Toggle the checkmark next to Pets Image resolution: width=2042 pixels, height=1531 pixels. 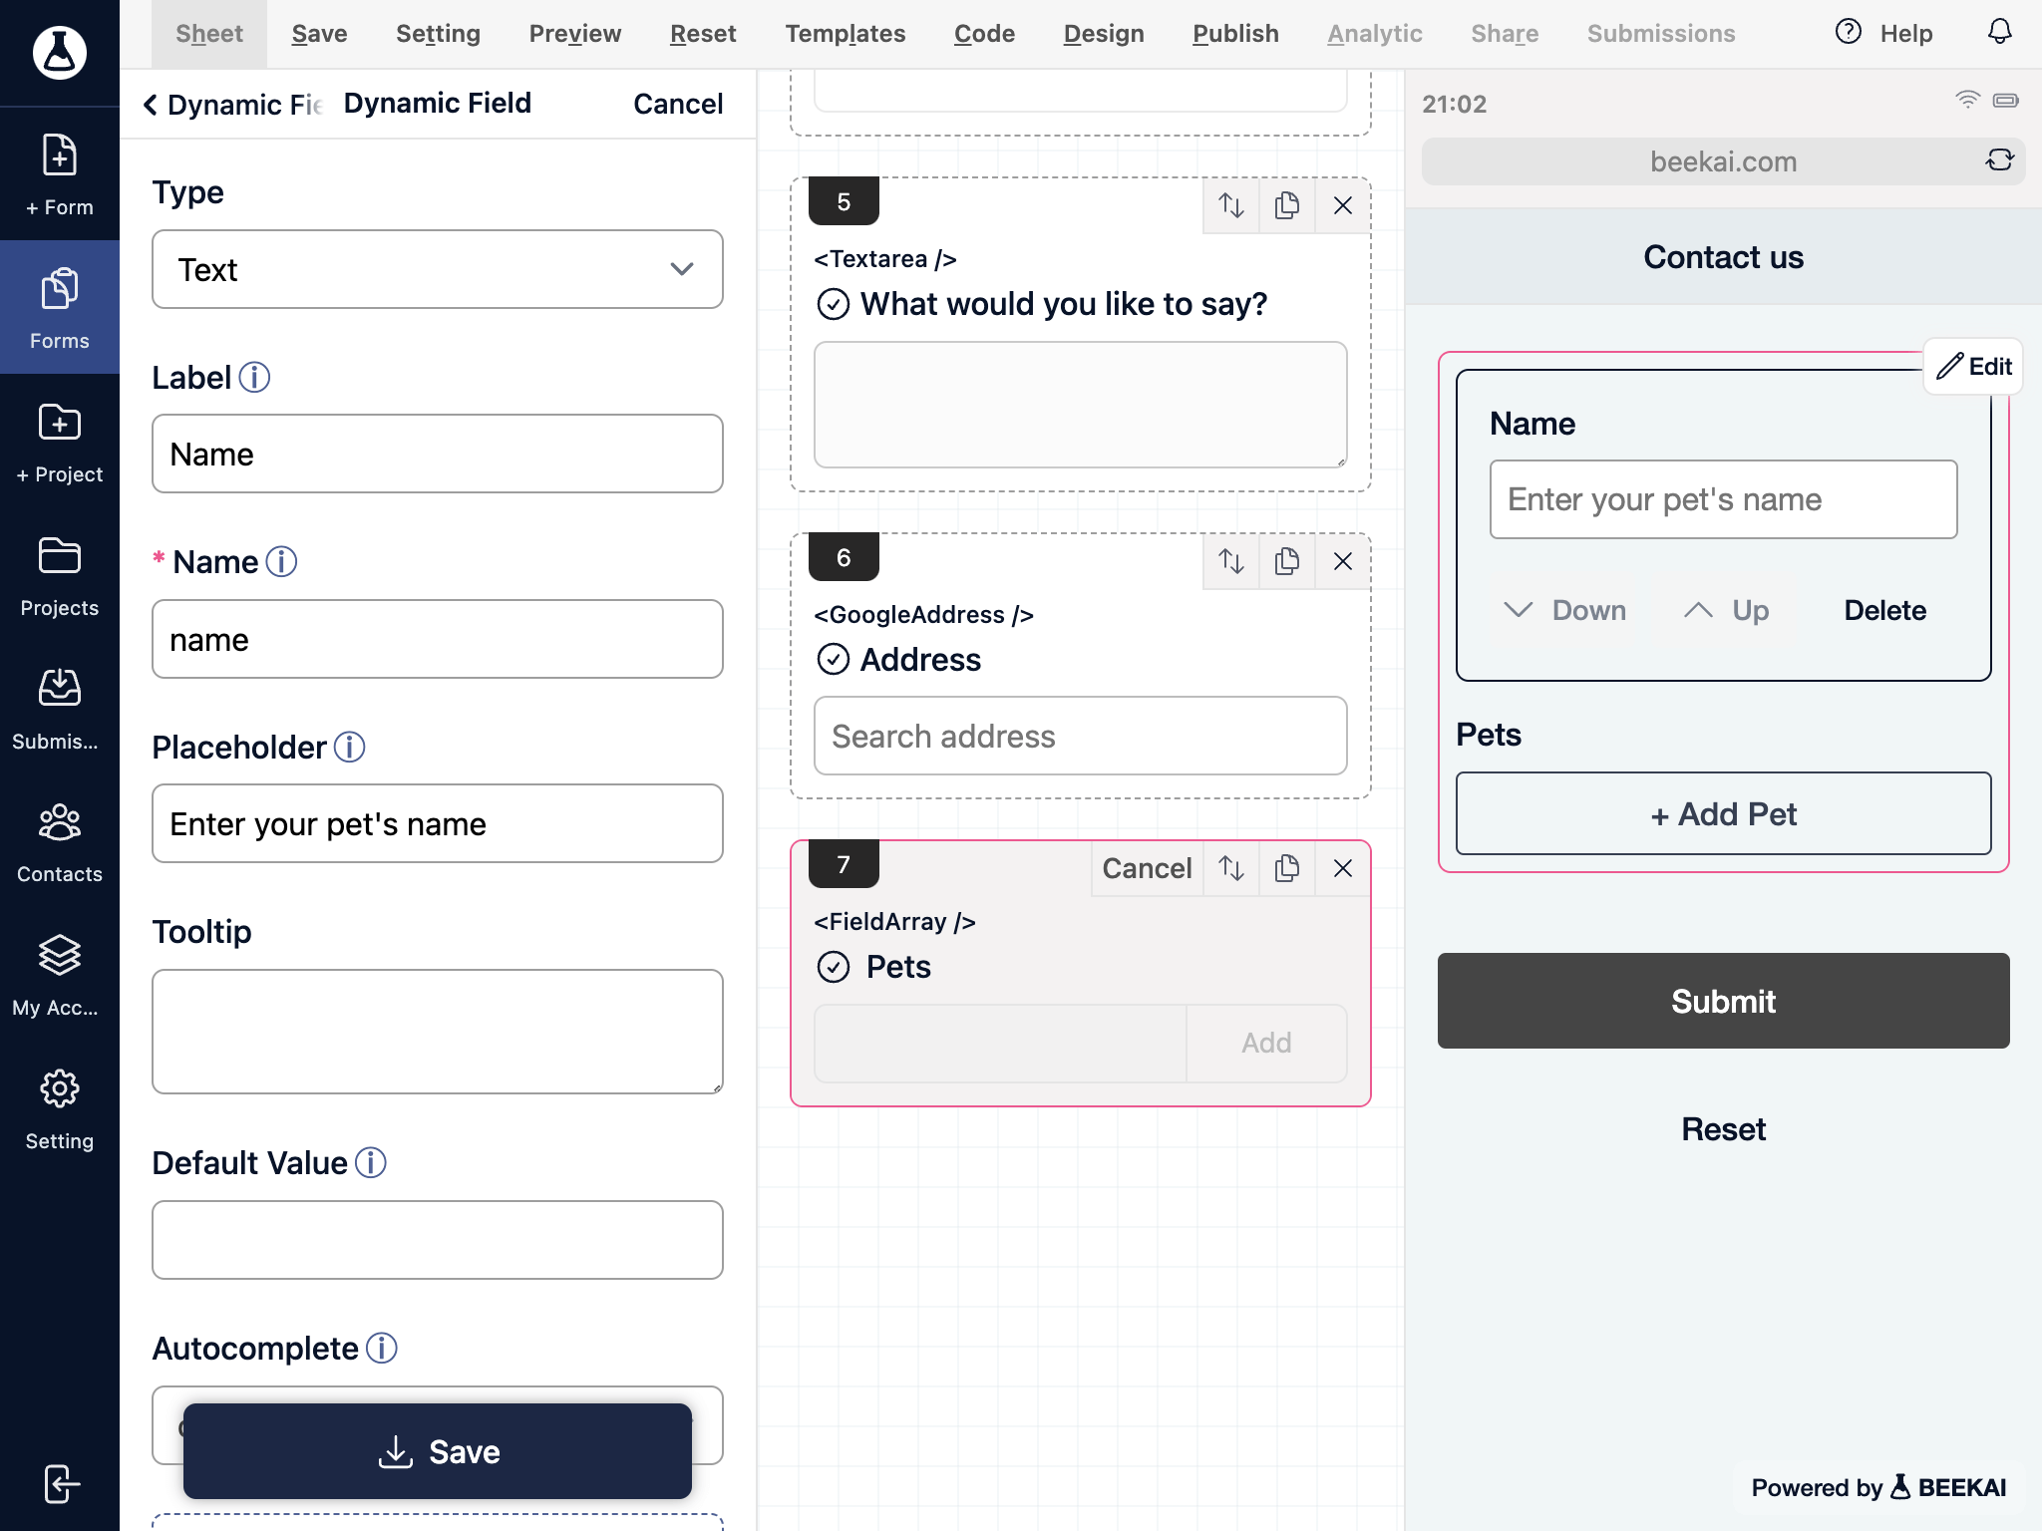(x=834, y=967)
